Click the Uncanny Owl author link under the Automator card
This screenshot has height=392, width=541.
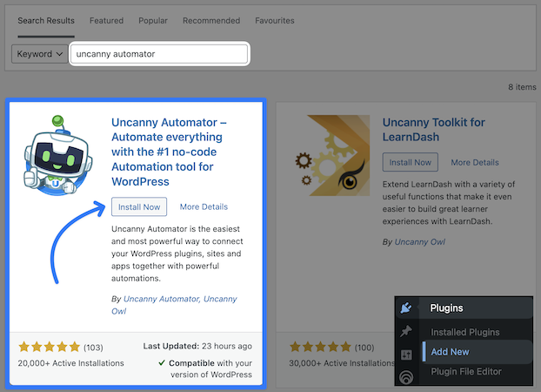(x=174, y=305)
